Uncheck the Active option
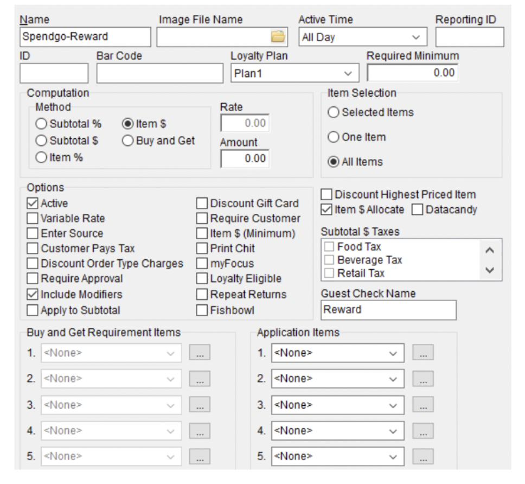 [33, 203]
